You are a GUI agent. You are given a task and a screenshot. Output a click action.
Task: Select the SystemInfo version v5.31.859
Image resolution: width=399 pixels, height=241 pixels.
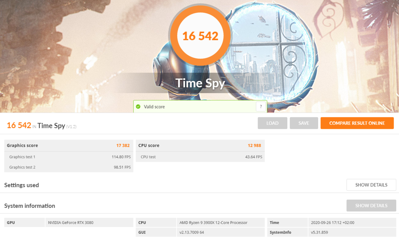(x=319, y=232)
